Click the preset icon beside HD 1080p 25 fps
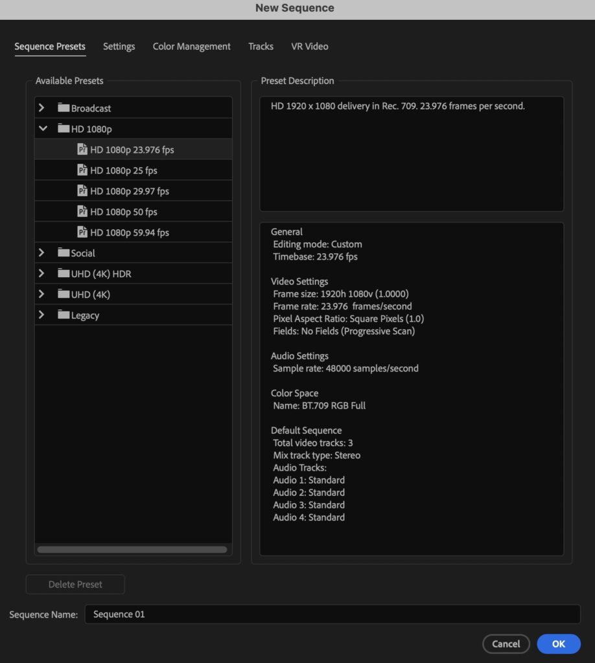The width and height of the screenshot is (595, 663). click(82, 170)
